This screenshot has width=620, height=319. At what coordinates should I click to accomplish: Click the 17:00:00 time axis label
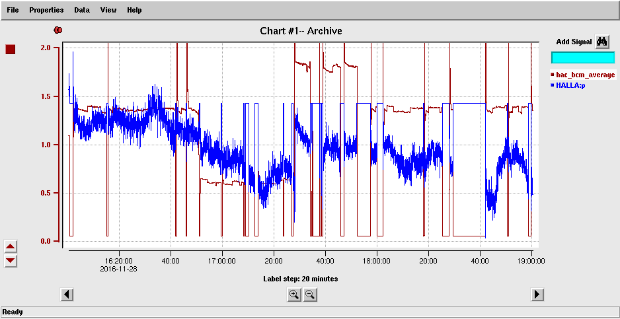click(222, 262)
